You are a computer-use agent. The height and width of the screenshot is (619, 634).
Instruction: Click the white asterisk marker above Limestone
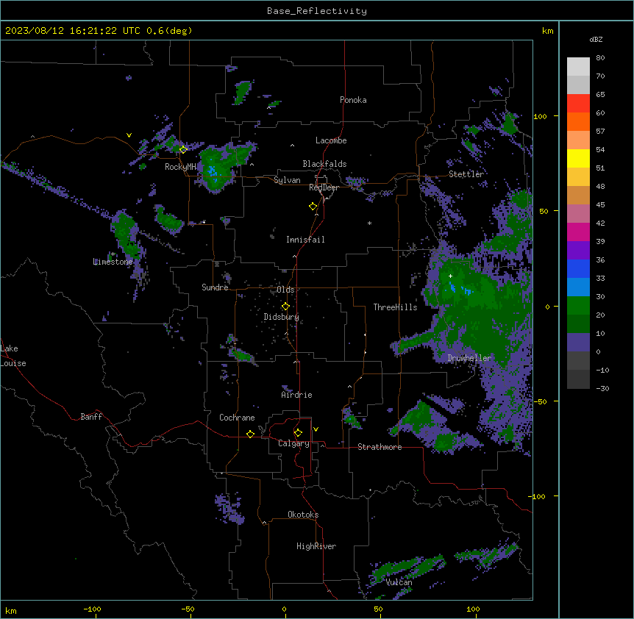point(113,254)
